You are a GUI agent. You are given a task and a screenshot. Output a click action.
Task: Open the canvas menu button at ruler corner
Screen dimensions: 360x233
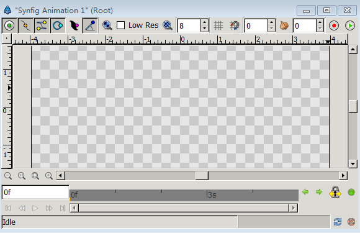[7, 39]
